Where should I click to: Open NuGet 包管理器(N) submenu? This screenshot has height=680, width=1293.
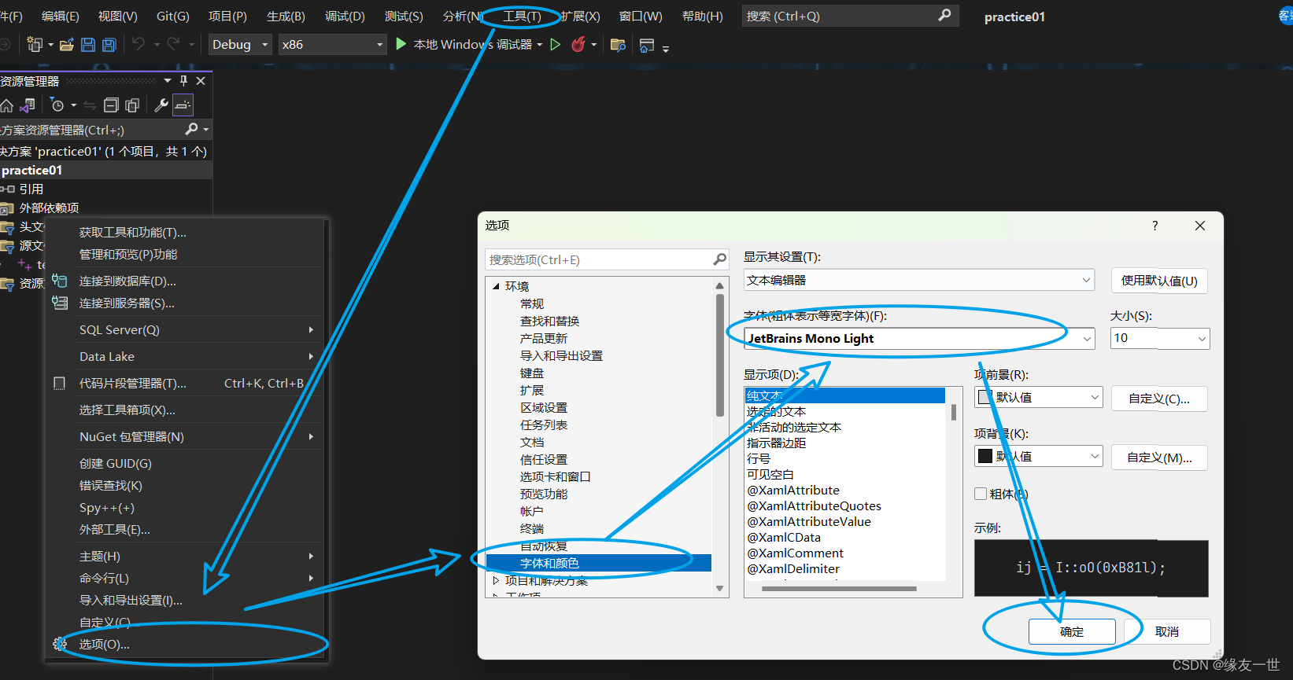(186, 436)
